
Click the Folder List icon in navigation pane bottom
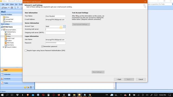click(x=28, y=87)
